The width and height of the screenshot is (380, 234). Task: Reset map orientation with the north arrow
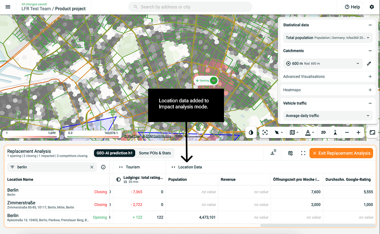335,132
